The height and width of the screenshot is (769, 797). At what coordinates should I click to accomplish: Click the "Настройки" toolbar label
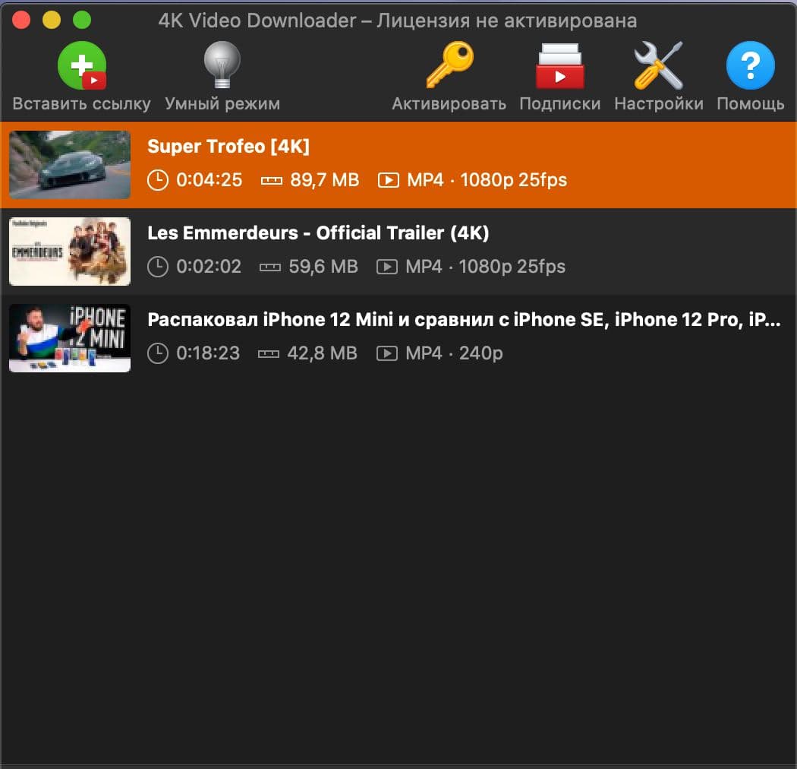[659, 104]
